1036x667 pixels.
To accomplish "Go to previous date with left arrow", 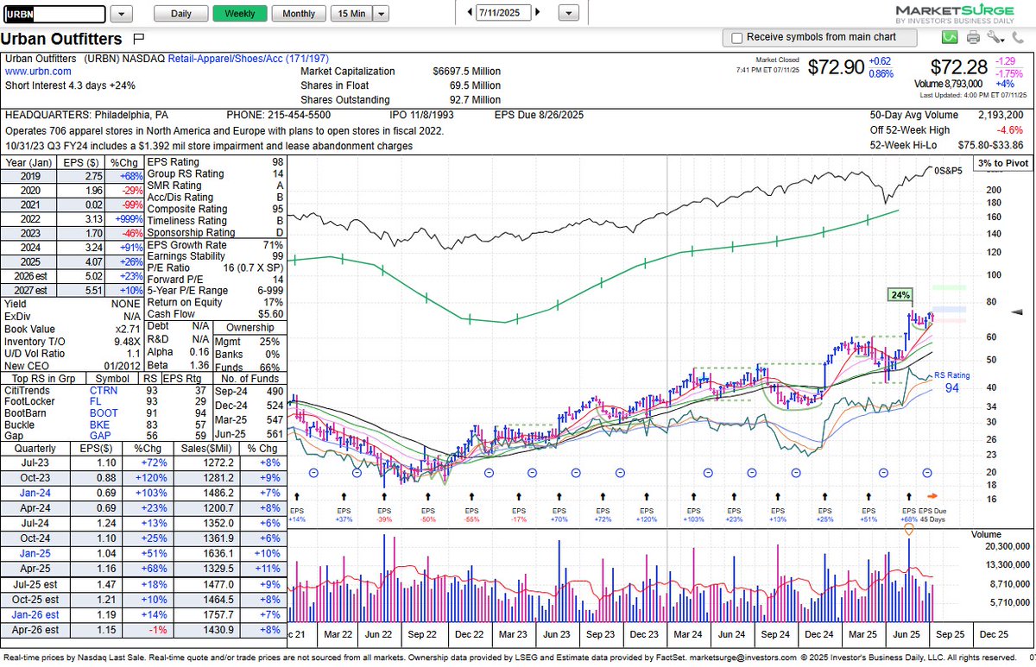I will [x=471, y=12].
